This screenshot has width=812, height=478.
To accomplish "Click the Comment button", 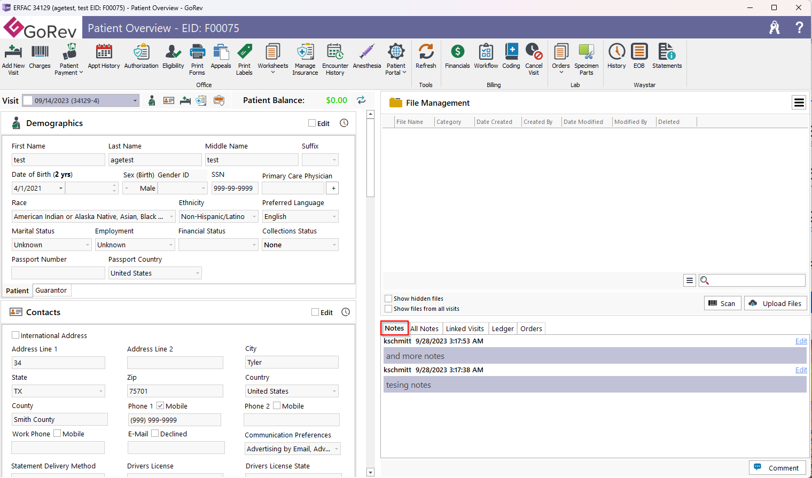I will click(777, 468).
